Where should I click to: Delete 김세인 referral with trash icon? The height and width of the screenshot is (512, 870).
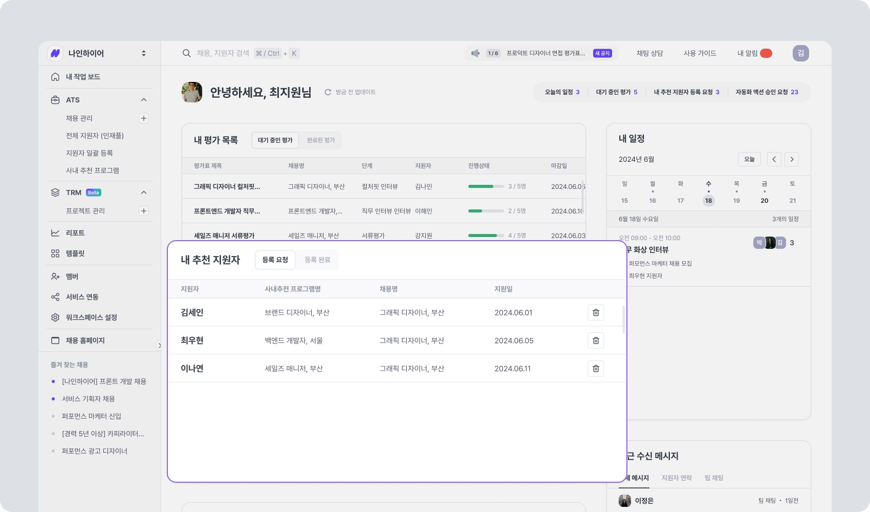coord(596,312)
